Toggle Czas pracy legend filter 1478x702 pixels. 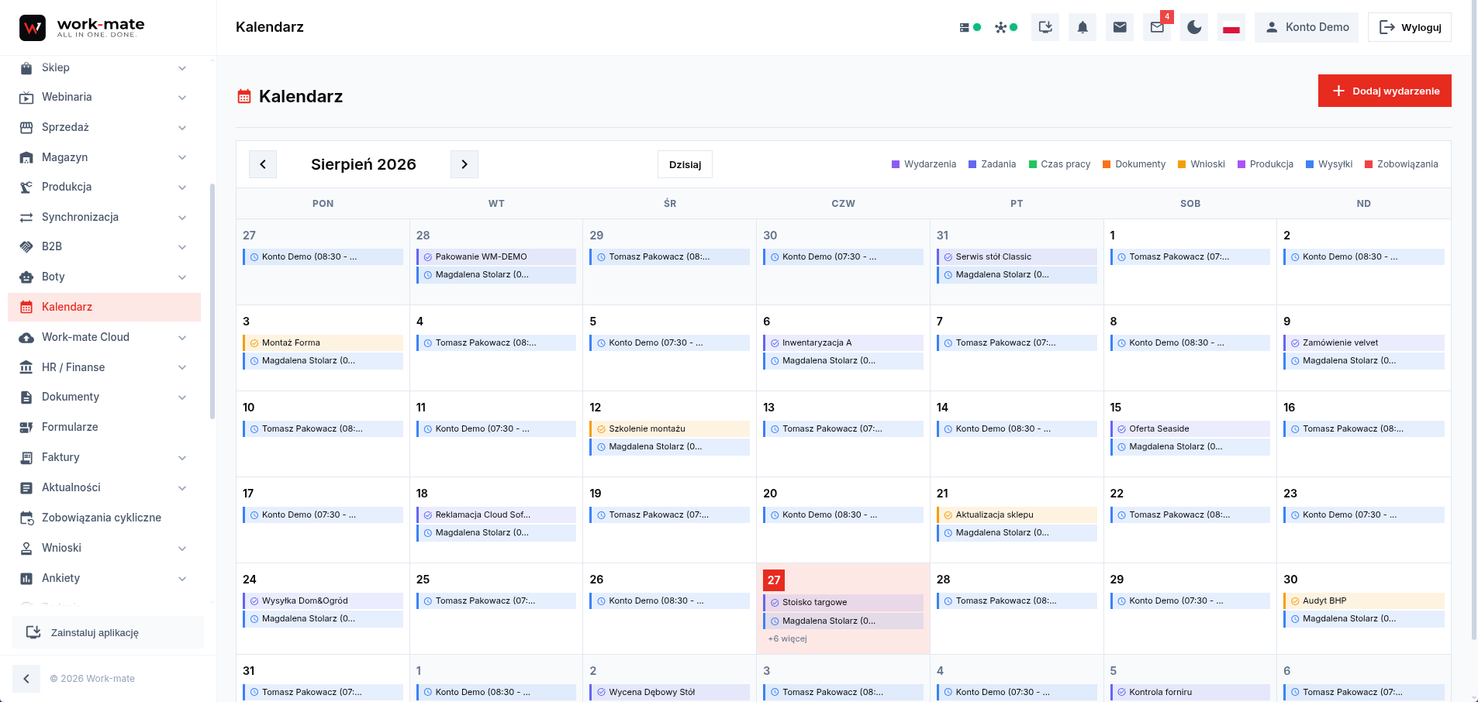[x=1059, y=164]
